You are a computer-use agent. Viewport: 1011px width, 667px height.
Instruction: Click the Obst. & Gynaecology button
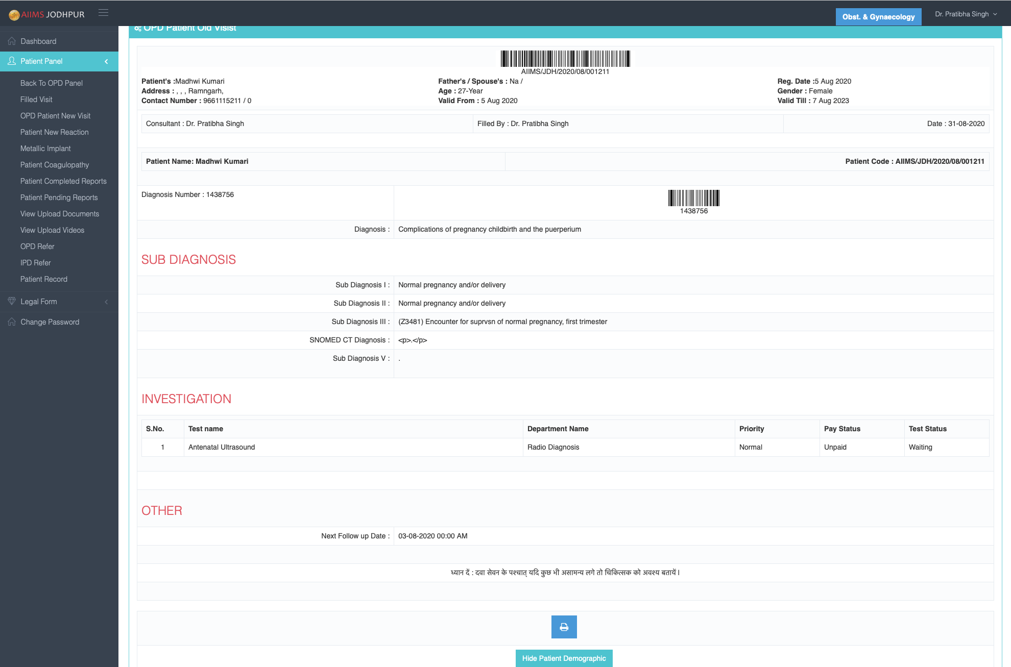[x=878, y=17]
